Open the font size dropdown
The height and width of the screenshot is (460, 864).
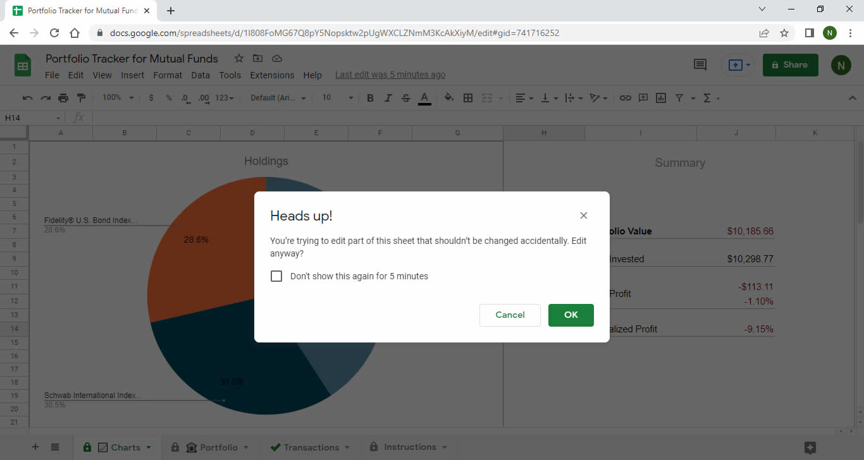(338, 98)
